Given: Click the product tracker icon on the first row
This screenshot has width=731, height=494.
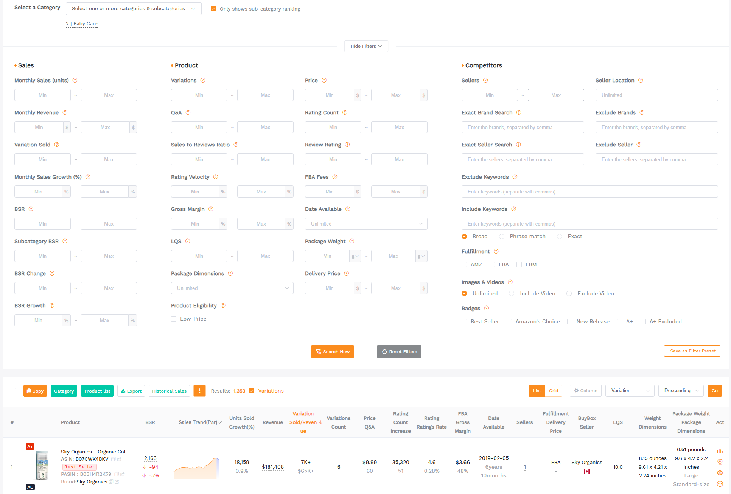Looking at the screenshot, I should coord(720,461).
